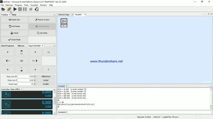
Task: Click the Step size Z spinner arrows
Action: 35,80
